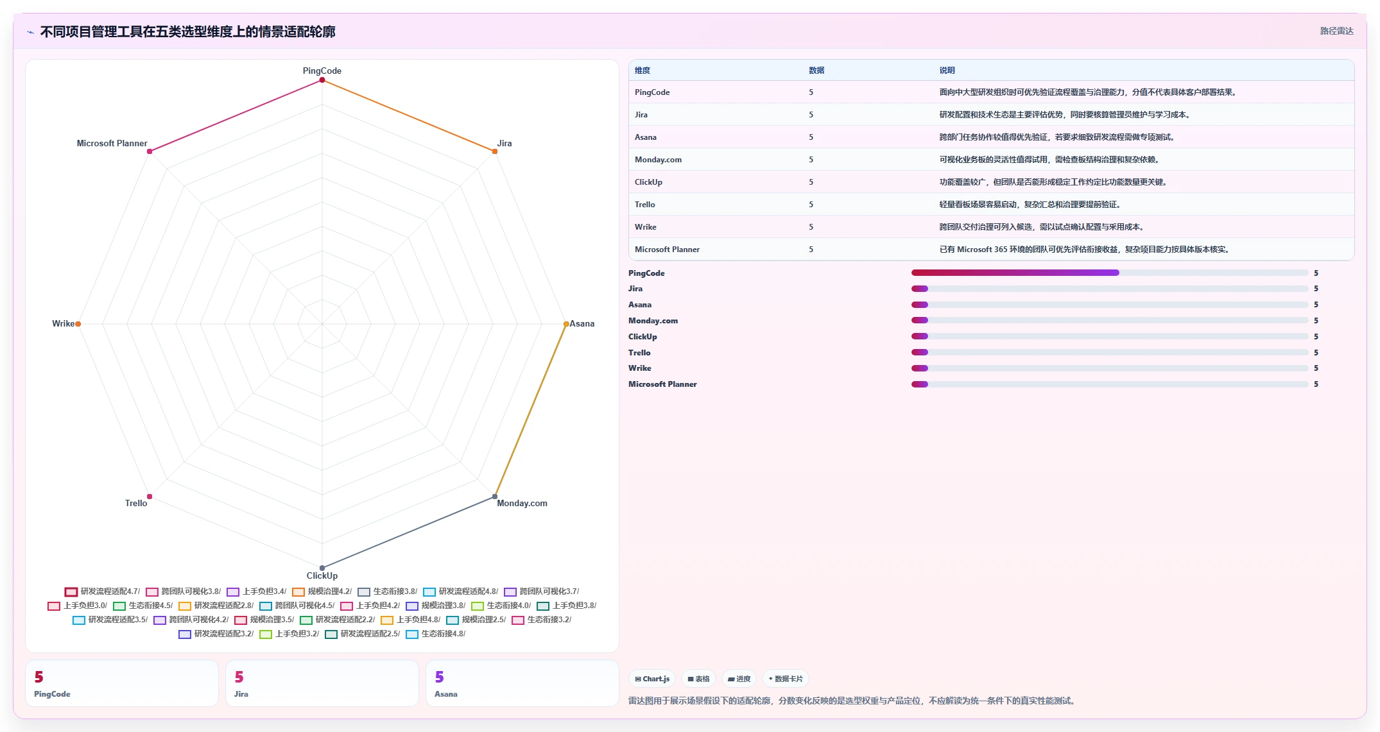The height and width of the screenshot is (732, 1380).
Task: Click the color box of legend 上手负担4.8
Action: (387, 620)
